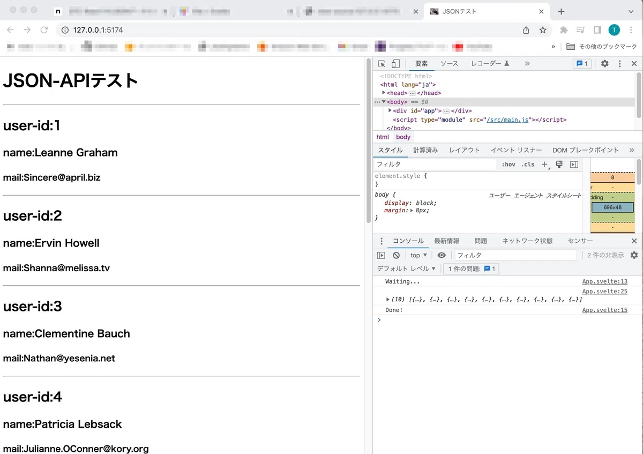643x454 pixels.
Task: Open the デフォルト レベル log level dropdown
Action: tap(407, 269)
